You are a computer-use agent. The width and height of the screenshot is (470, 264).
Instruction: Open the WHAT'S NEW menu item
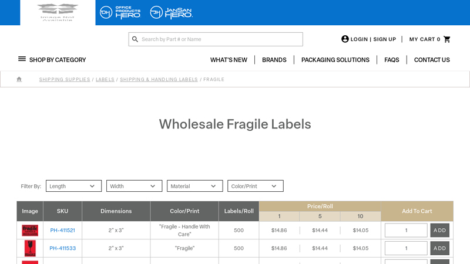tap(229, 60)
